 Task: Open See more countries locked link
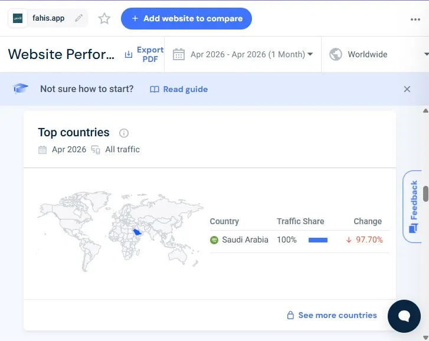coord(332,315)
